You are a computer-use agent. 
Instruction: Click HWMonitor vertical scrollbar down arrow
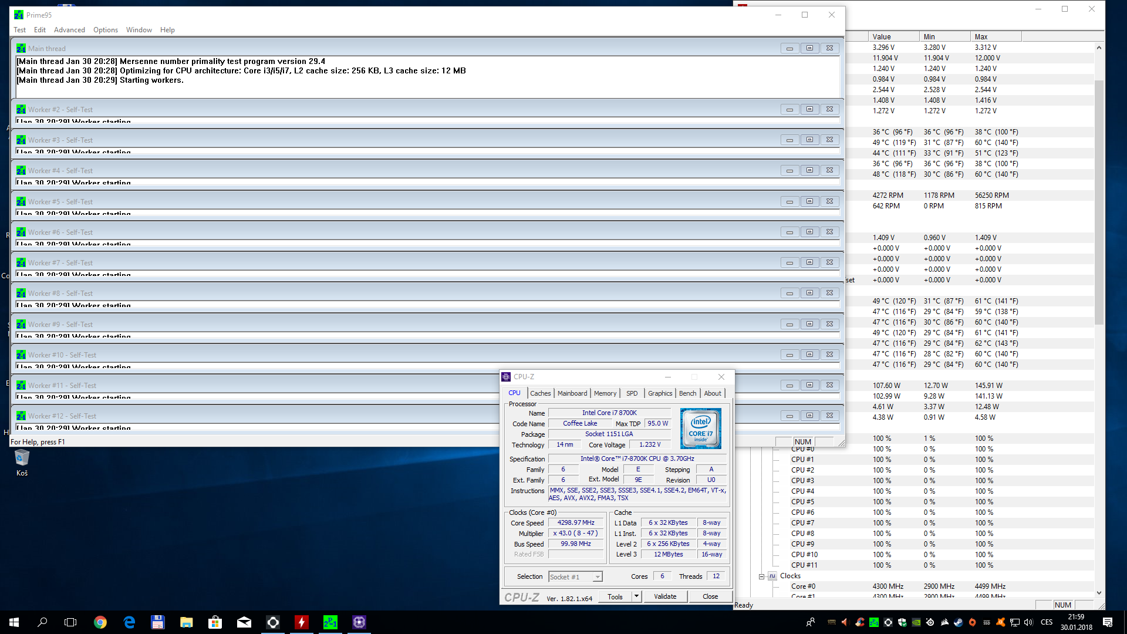1099,593
